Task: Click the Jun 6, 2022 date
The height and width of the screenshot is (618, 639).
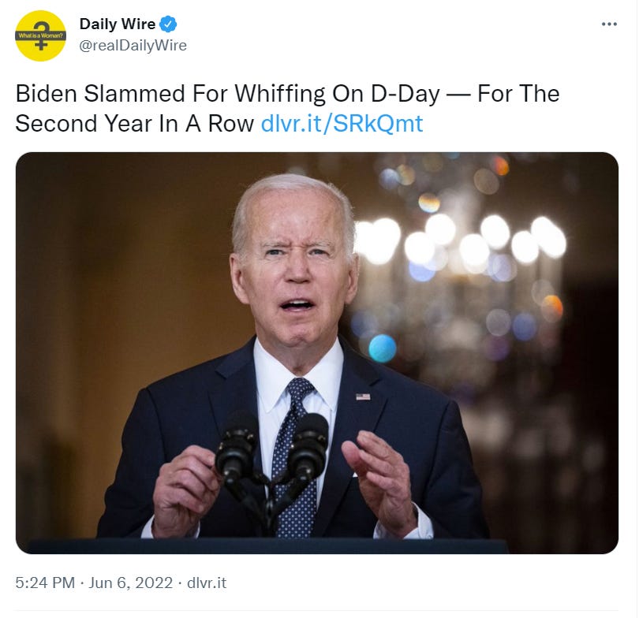Action: [131, 583]
